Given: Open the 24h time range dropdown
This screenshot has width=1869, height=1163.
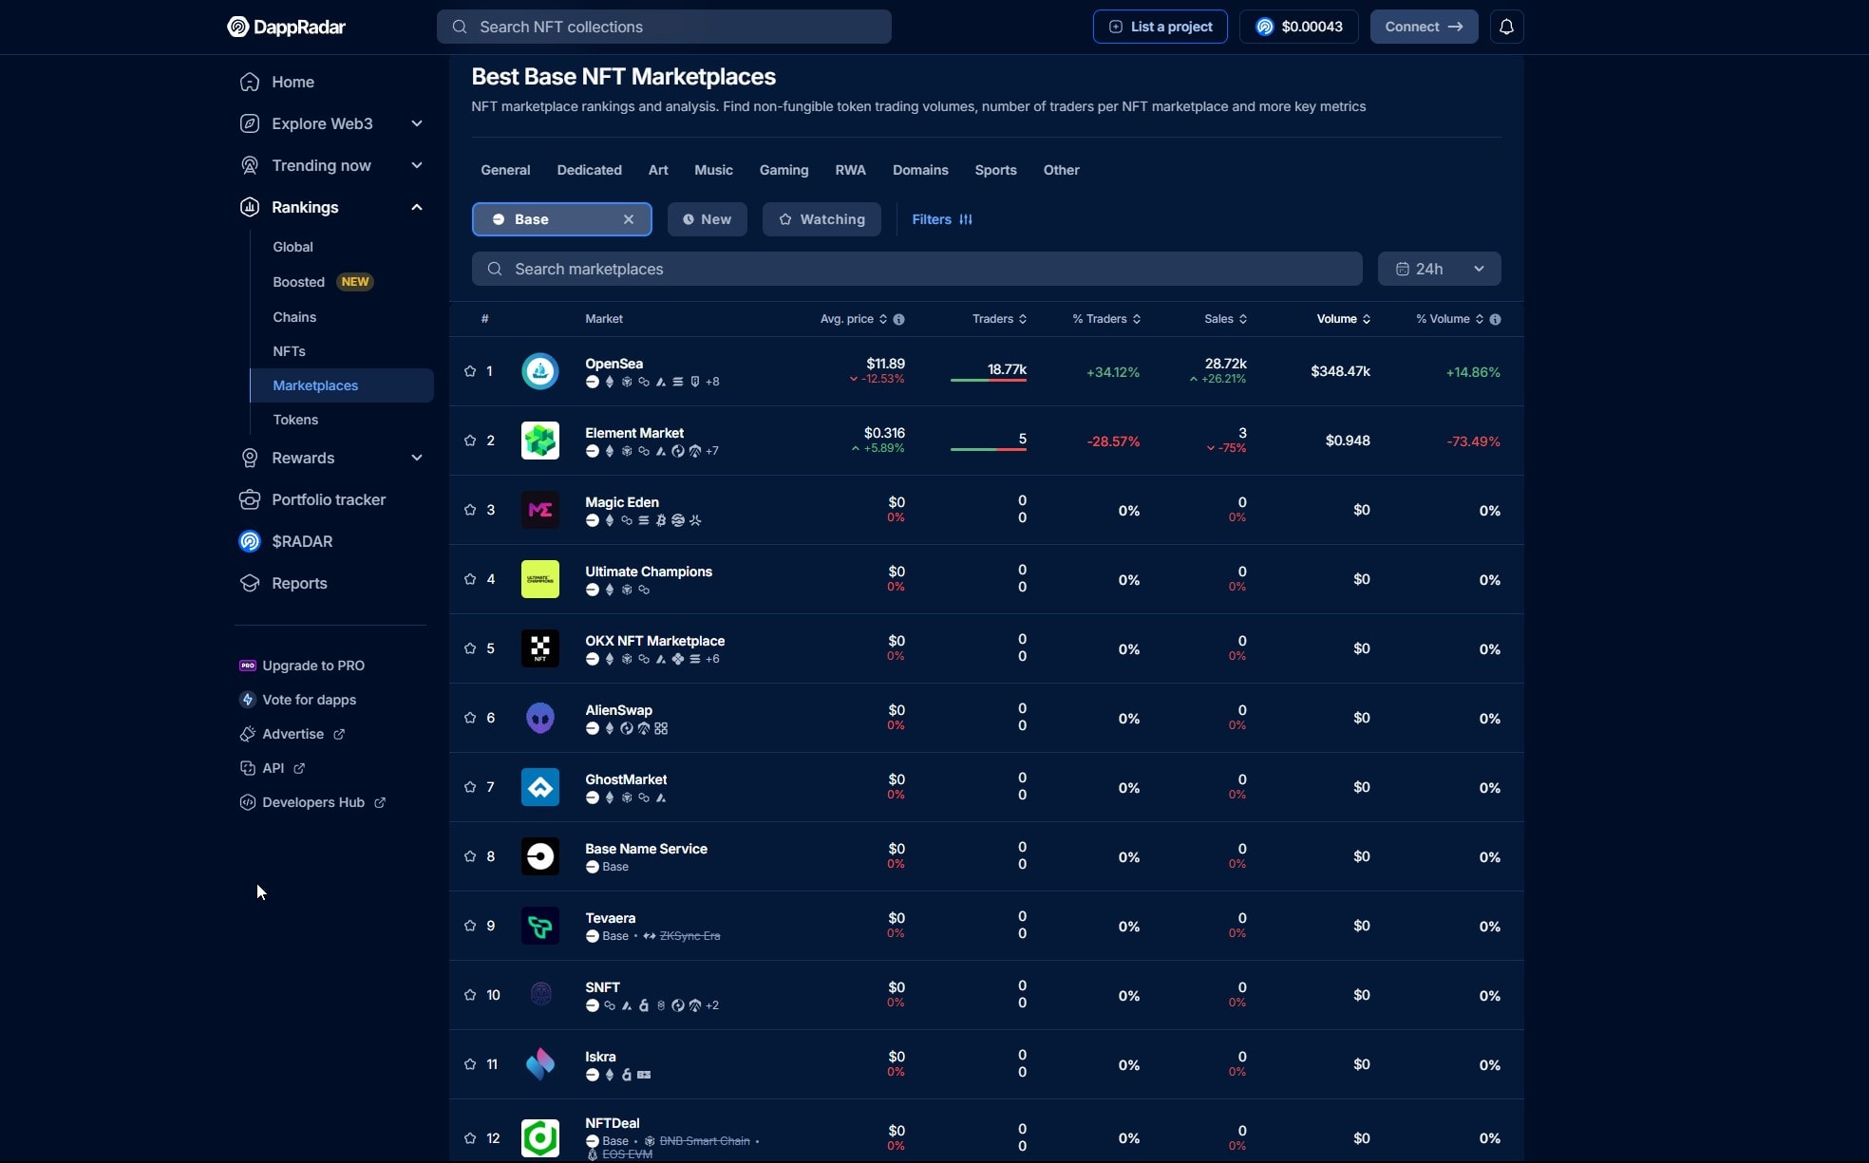Looking at the screenshot, I should [x=1440, y=269].
